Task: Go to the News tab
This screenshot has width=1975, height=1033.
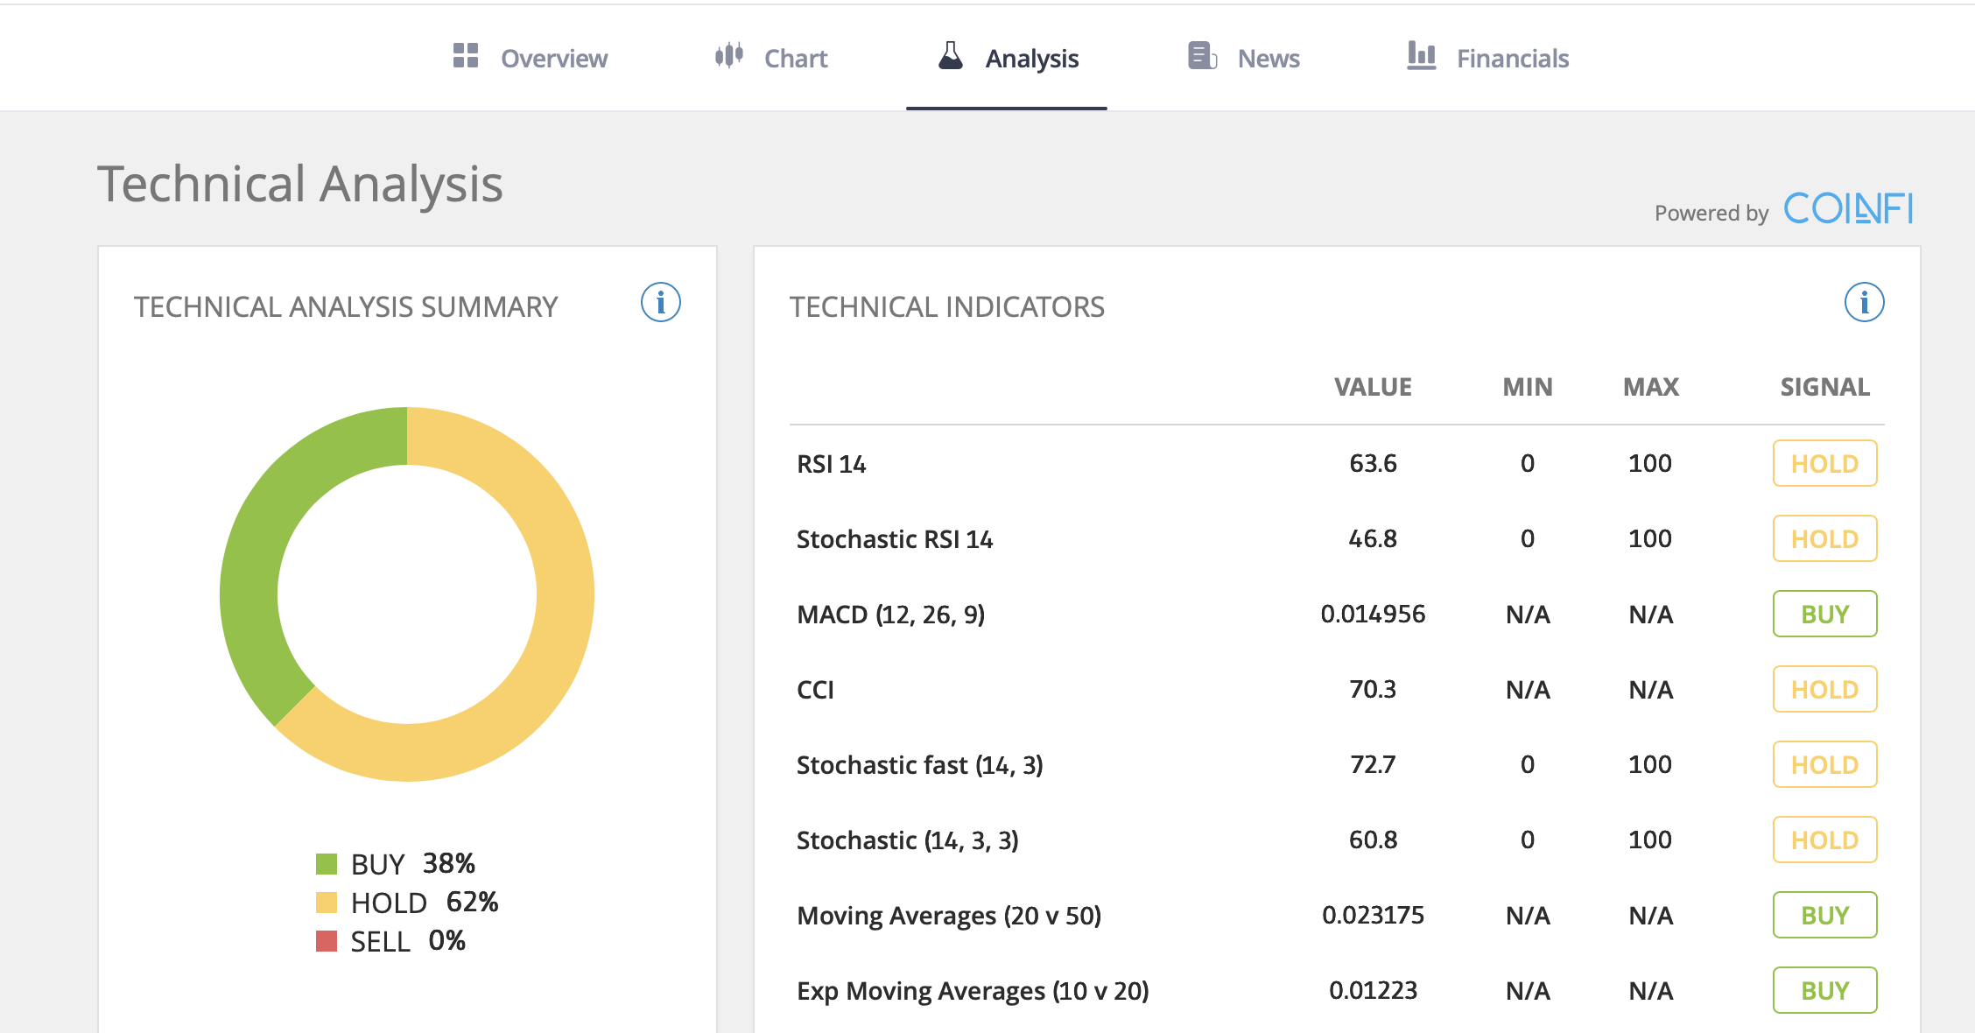Action: pos(1243,58)
